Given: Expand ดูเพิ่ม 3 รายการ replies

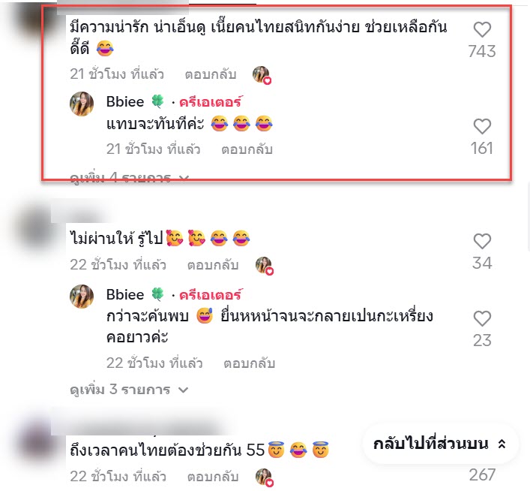Looking at the screenshot, I should click(128, 390).
